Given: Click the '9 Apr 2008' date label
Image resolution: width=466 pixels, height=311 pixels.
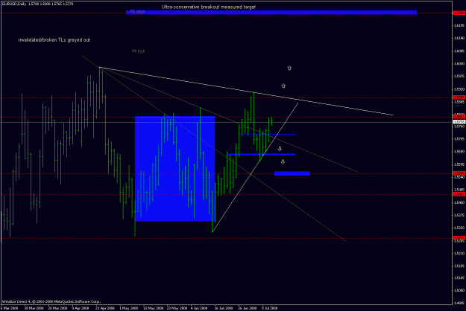Looking at the screenshot, I should pyautogui.click(x=81, y=308).
